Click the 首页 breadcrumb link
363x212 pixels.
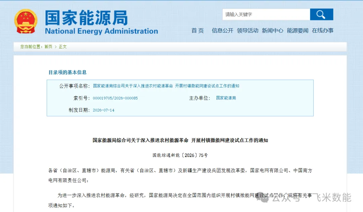click(x=48, y=47)
